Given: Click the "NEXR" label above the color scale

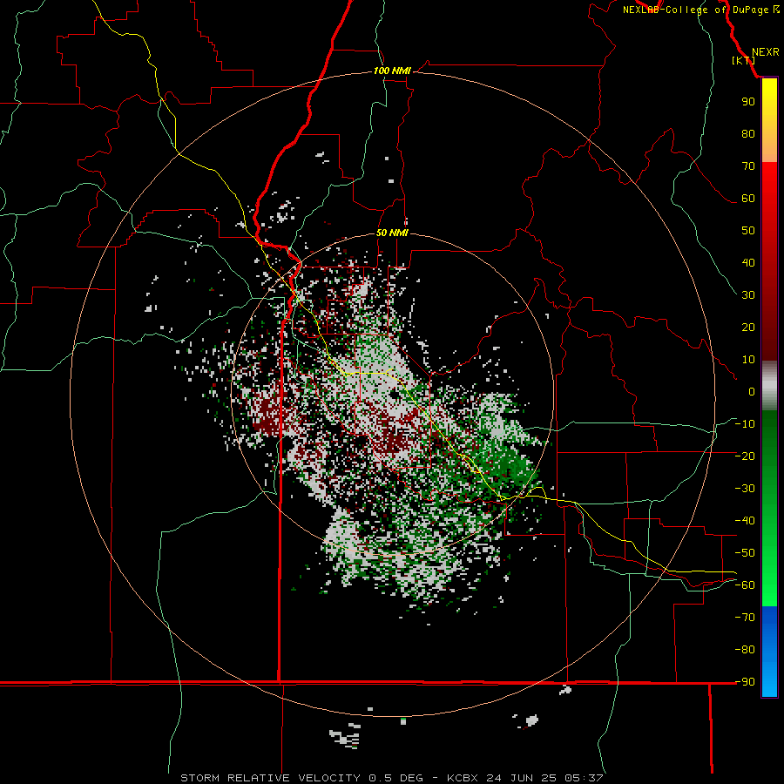Looking at the screenshot, I should tap(766, 52).
